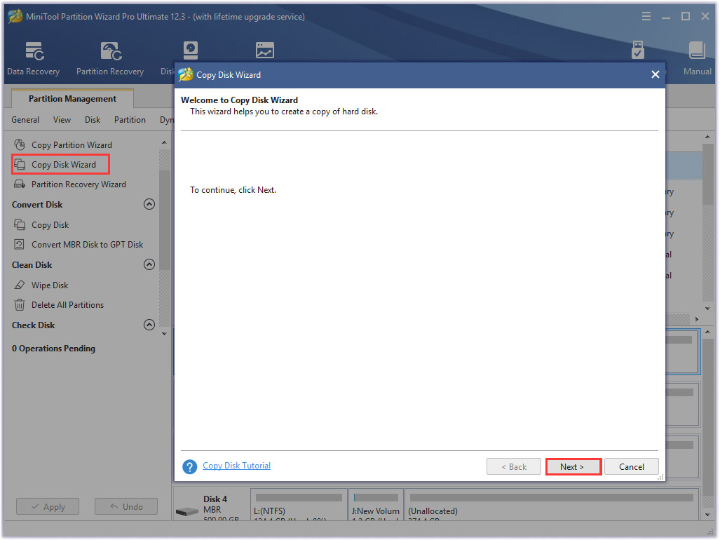Screen dimensions: 720x540
Task: Open the View menu
Action: click(62, 120)
